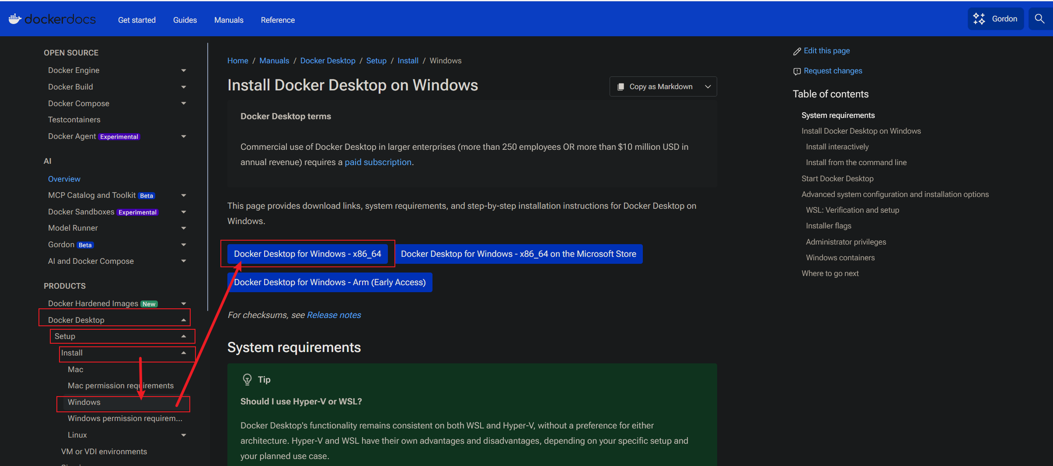Viewport: 1053px width, 466px height.
Task: Click the Edit this page link
Action: (x=826, y=51)
